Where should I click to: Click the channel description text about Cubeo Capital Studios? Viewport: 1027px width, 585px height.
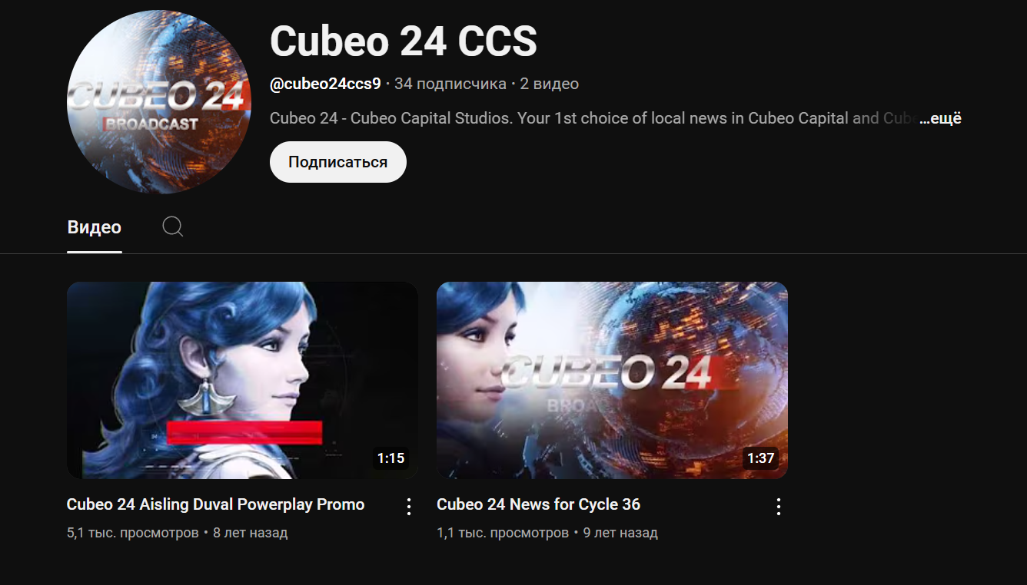593,118
